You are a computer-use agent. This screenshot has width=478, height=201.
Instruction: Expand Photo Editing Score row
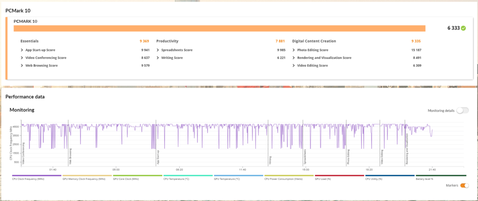(x=294, y=50)
